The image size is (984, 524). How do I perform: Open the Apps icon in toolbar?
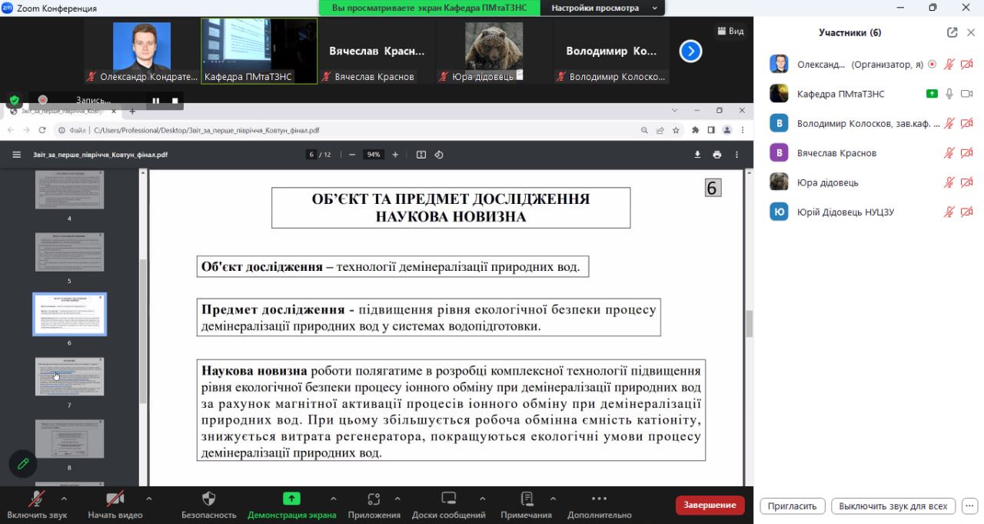374,499
